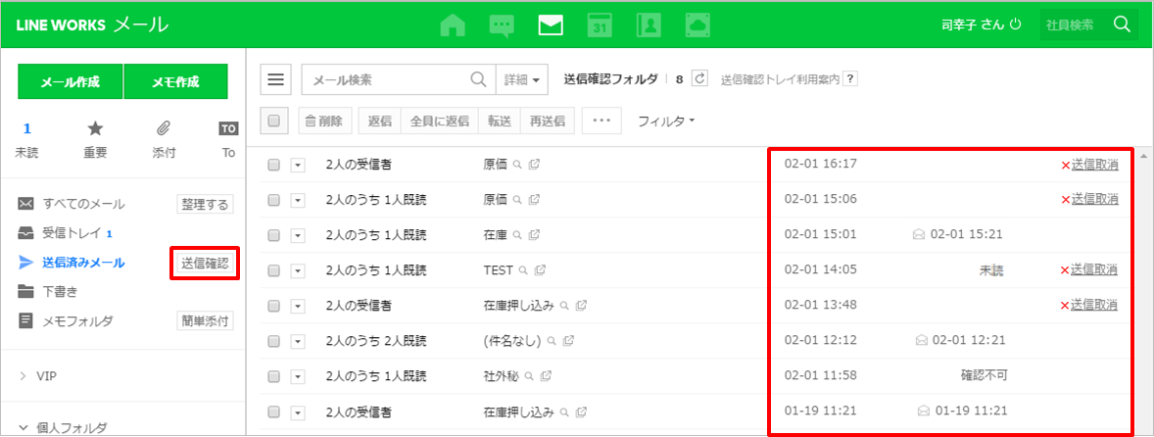Viewport: 1154px width, 437px height.
Task: Click the hamburger list menu icon
Action: click(x=276, y=79)
